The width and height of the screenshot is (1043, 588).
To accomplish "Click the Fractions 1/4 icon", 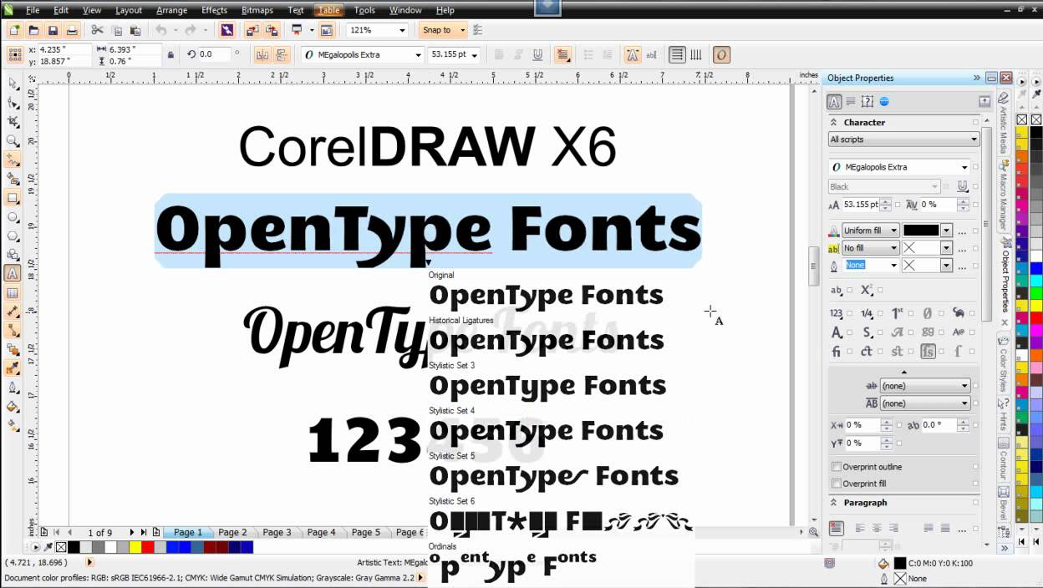I will [867, 313].
